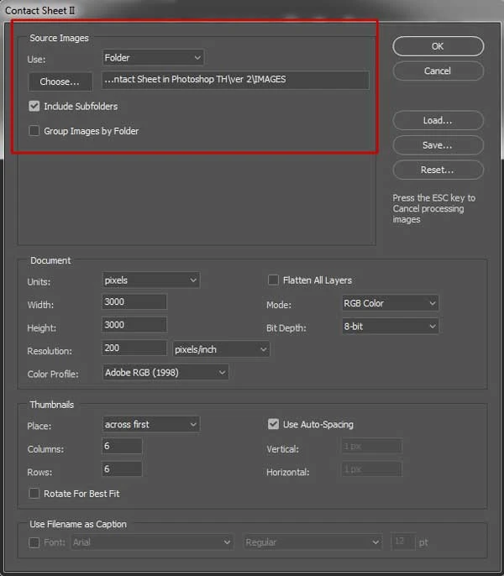The height and width of the screenshot is (576, 504).
Task: Enable Flatten All Layers checkbox
Action: coord(273,280)
